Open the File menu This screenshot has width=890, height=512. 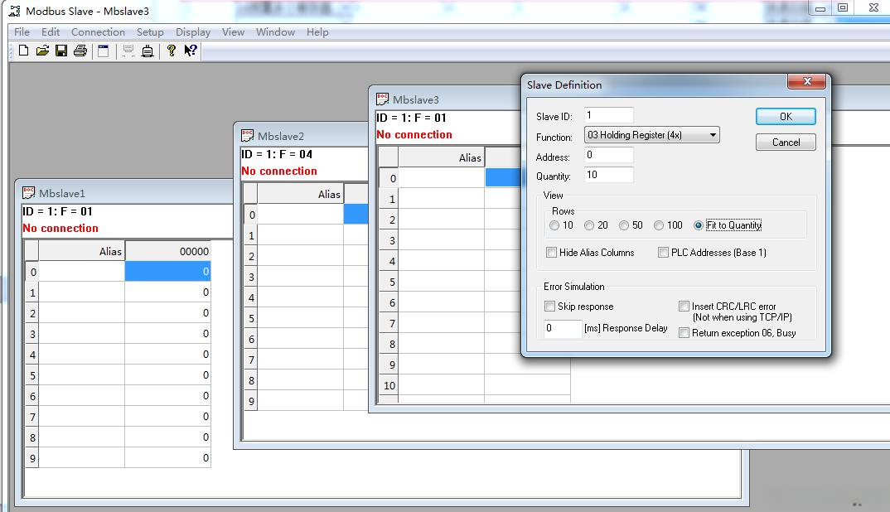(22, 31)
